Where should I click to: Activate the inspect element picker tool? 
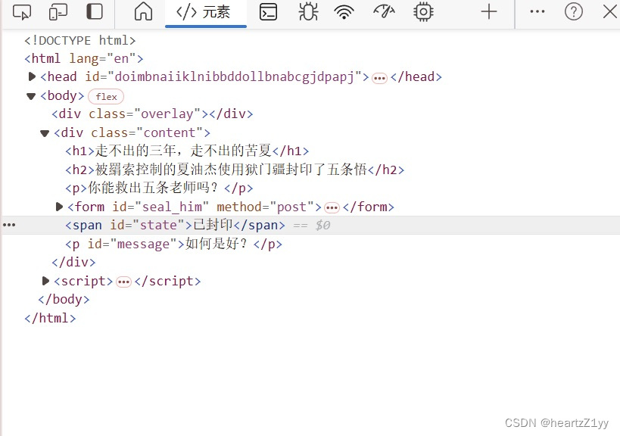[x=22, y=12]
